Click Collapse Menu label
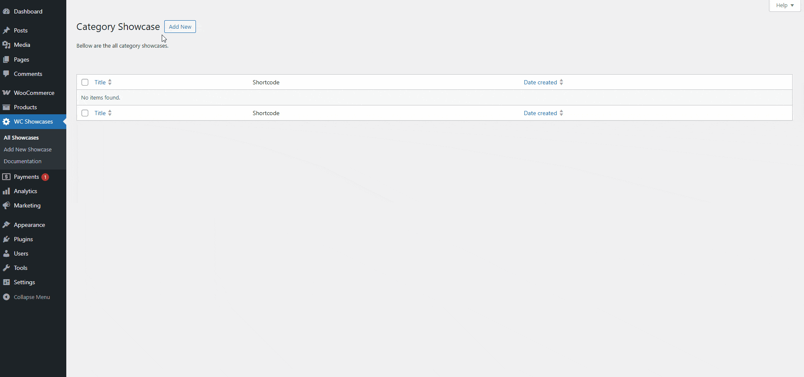 32,297
